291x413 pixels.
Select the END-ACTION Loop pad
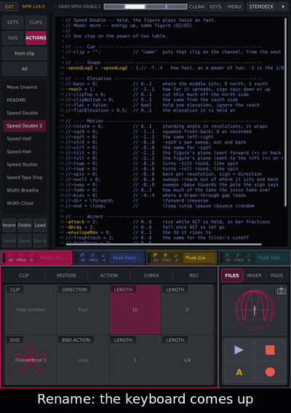click(83, 360)
